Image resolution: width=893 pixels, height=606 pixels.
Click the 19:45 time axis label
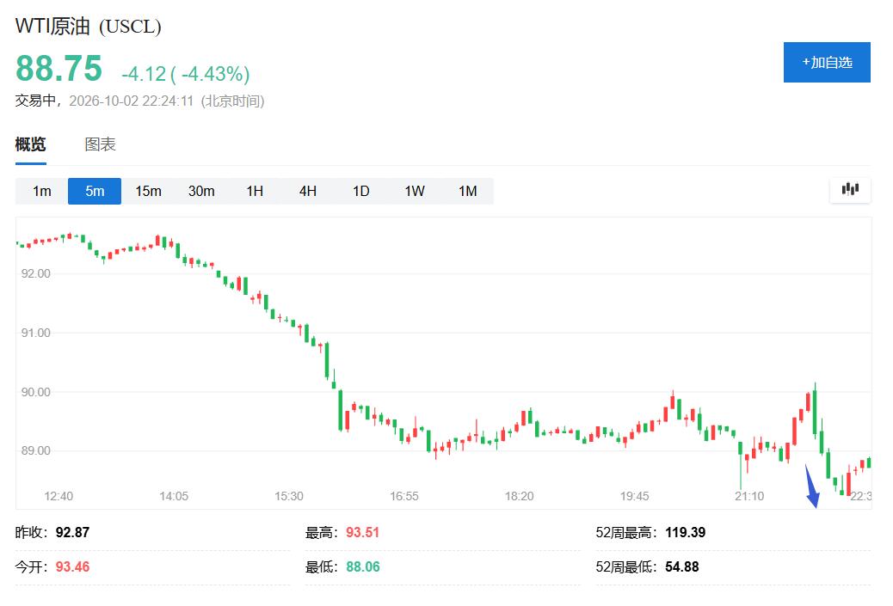click(x=634, y=496)
